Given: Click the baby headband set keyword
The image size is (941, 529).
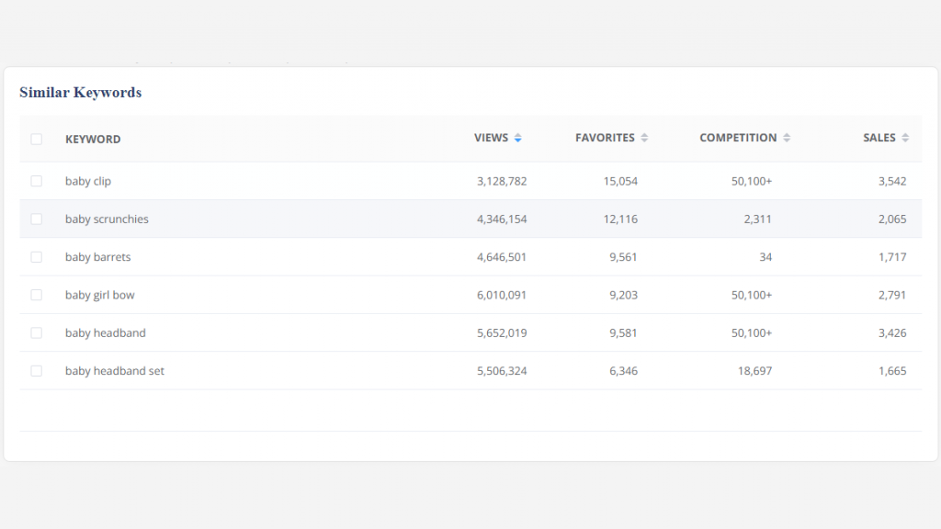Looking at the screenshot, I should point(115,371).
